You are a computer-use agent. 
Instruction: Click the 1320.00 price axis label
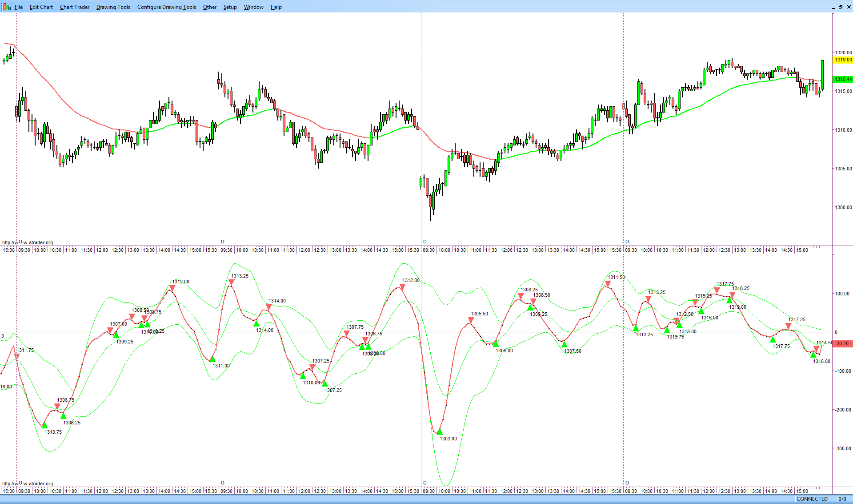coord(843,52)
